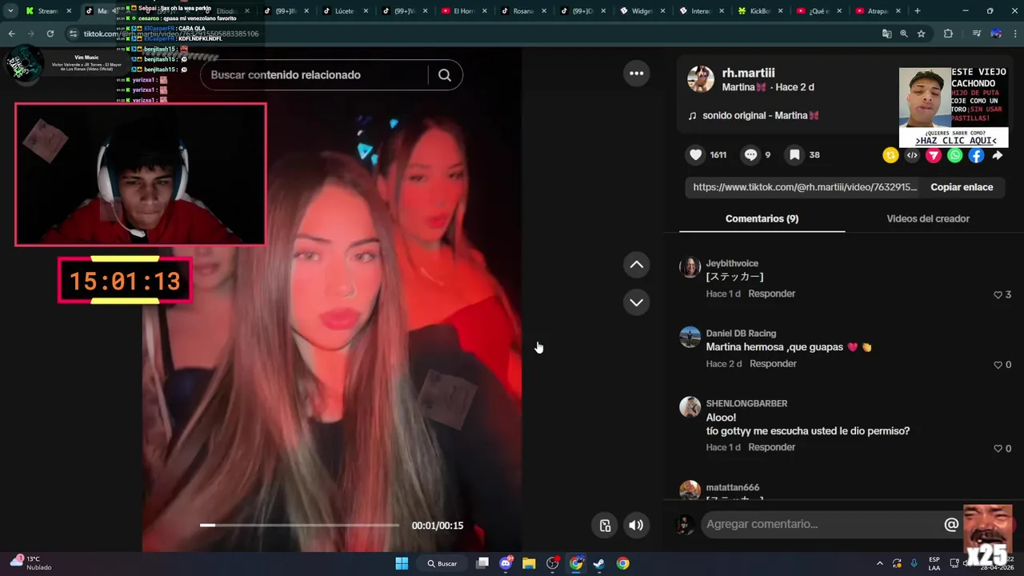The image size is (1024, 576).
Task: Open the taskbar Buscar search box
Action: coord(442,563)
